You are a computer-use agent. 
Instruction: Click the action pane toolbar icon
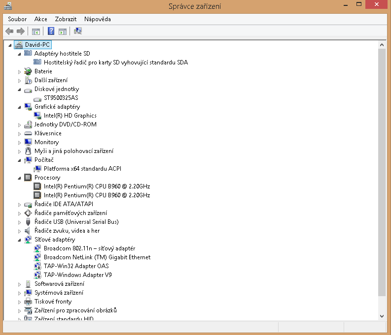tap(63, 31)
